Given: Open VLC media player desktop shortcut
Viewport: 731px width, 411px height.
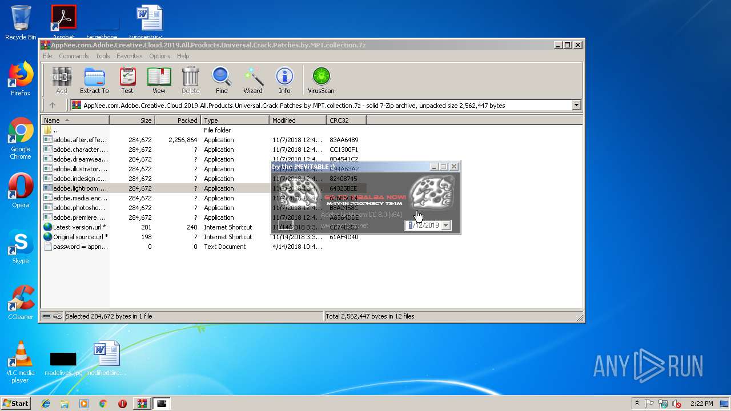Looking at the screenshot, I should click(x=21, y=362).
